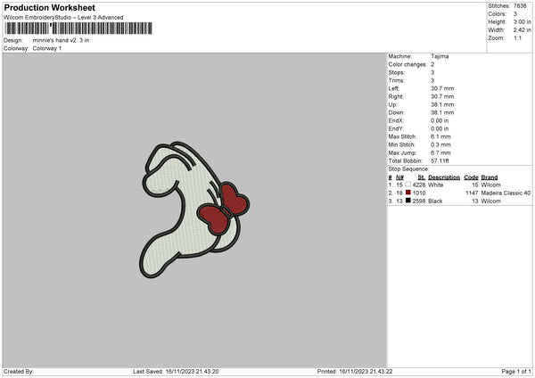Click the Created By label
Image resolution: width=535 pixels, height=378 pixels.
[x=19, y=372]
